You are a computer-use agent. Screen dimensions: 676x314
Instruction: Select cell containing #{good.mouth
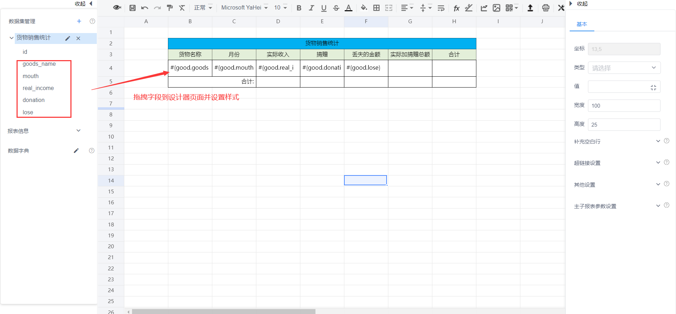(234, 68)
